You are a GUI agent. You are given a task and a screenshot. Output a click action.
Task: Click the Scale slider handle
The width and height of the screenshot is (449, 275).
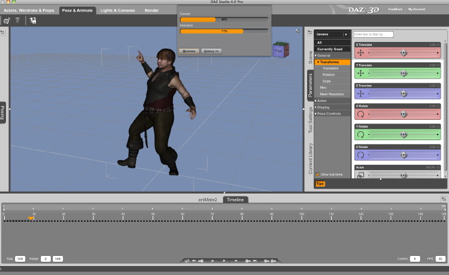[404, 175]
